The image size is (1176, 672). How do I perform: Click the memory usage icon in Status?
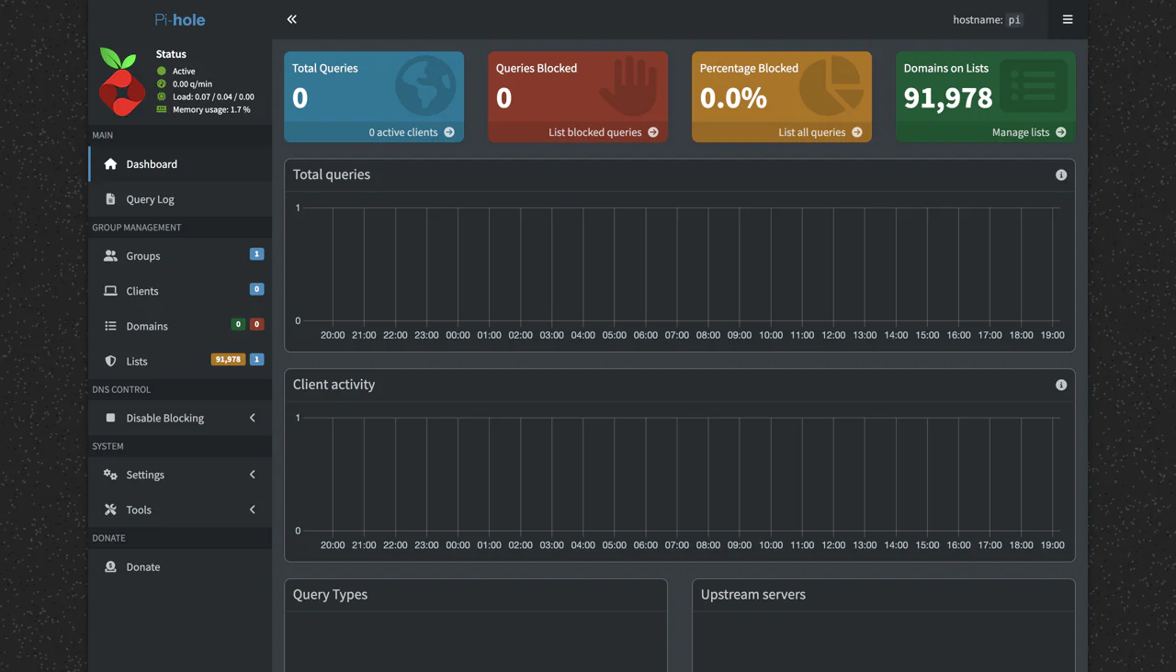(162, 109)
